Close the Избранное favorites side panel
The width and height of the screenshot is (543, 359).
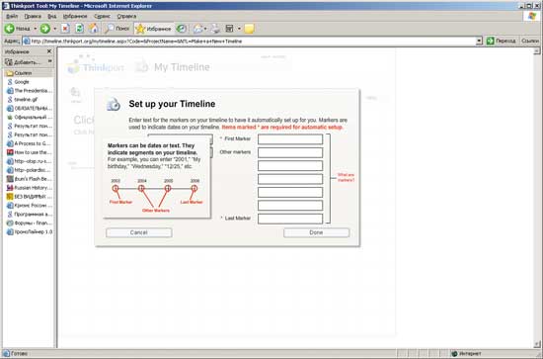tap(49, 51)
